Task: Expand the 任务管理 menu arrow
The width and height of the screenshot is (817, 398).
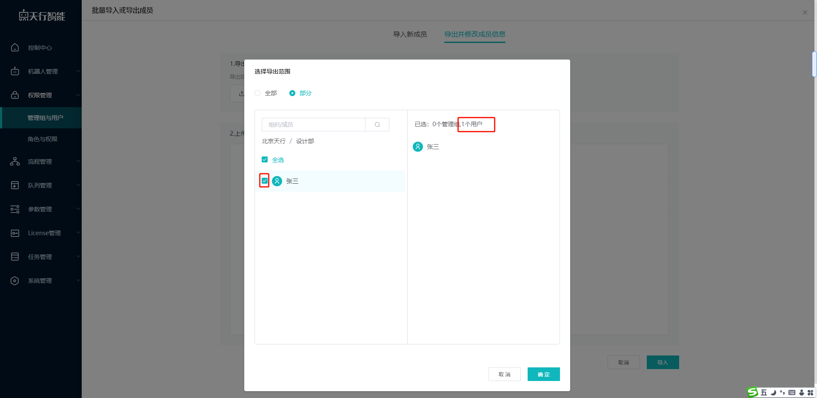Action: [x=78, y=256]
